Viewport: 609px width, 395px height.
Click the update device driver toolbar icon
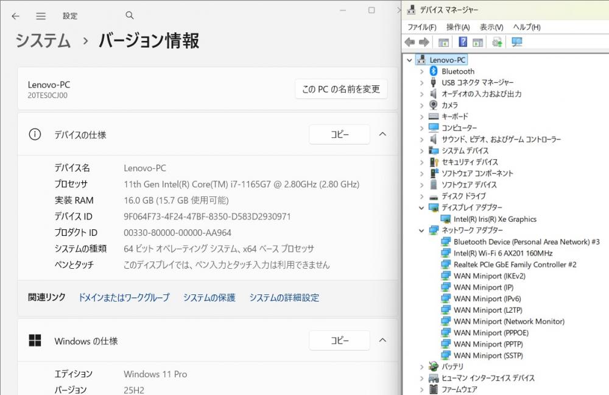tap(498, 42)
